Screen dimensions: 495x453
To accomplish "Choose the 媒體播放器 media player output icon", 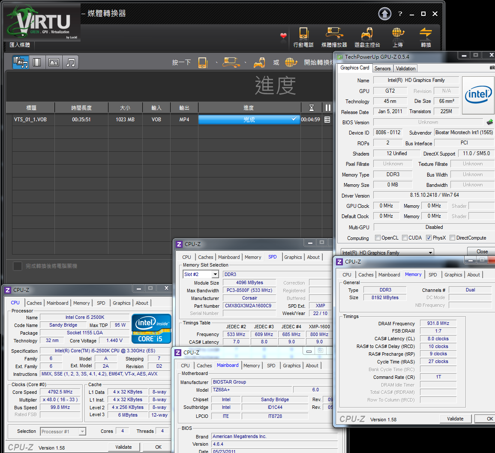I will click(x=334, y=37).
